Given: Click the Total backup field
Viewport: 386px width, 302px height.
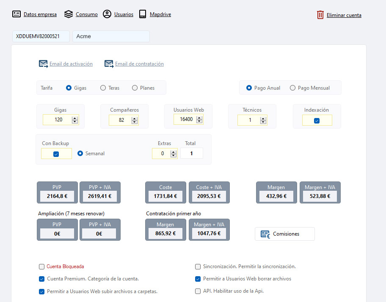Looking at the screenshot, I should pyautogui.click(x=192, y=153).
